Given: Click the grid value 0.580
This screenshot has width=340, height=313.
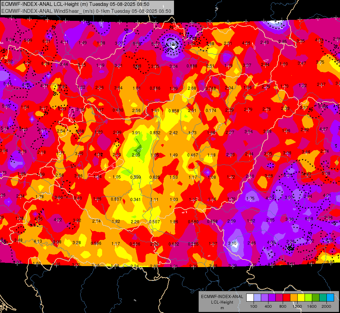Looking at the screenshot, I should 193,222.
